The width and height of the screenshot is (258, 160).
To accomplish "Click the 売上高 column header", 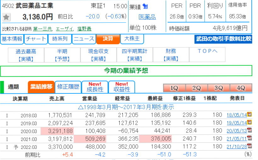I will click(57, 99).
